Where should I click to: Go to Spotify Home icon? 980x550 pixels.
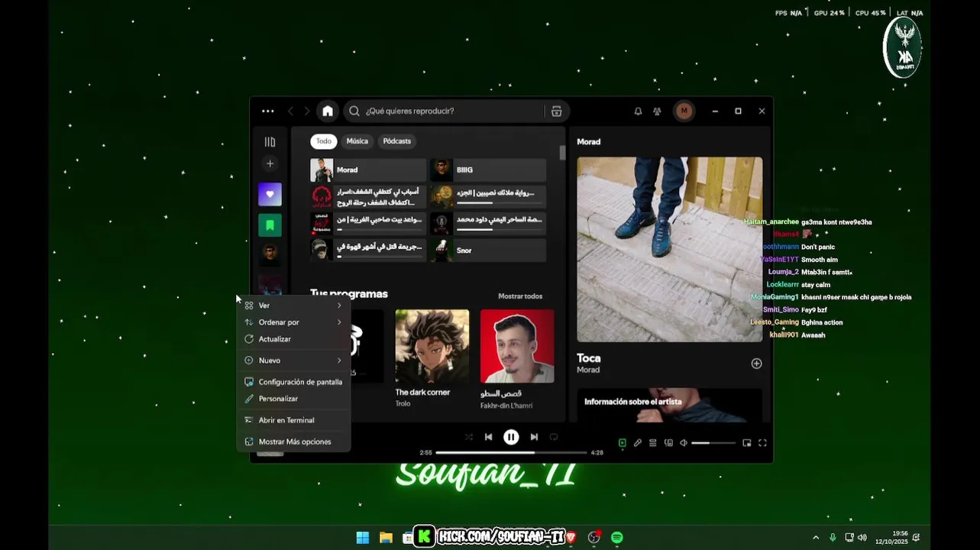pos(328,111)
